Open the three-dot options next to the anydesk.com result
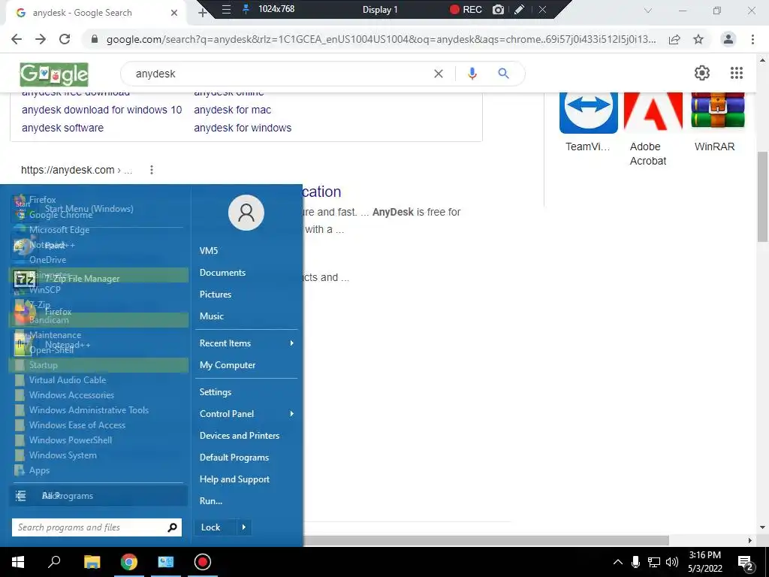The height and width of the screenshot is (577, 769). [152, 170]
